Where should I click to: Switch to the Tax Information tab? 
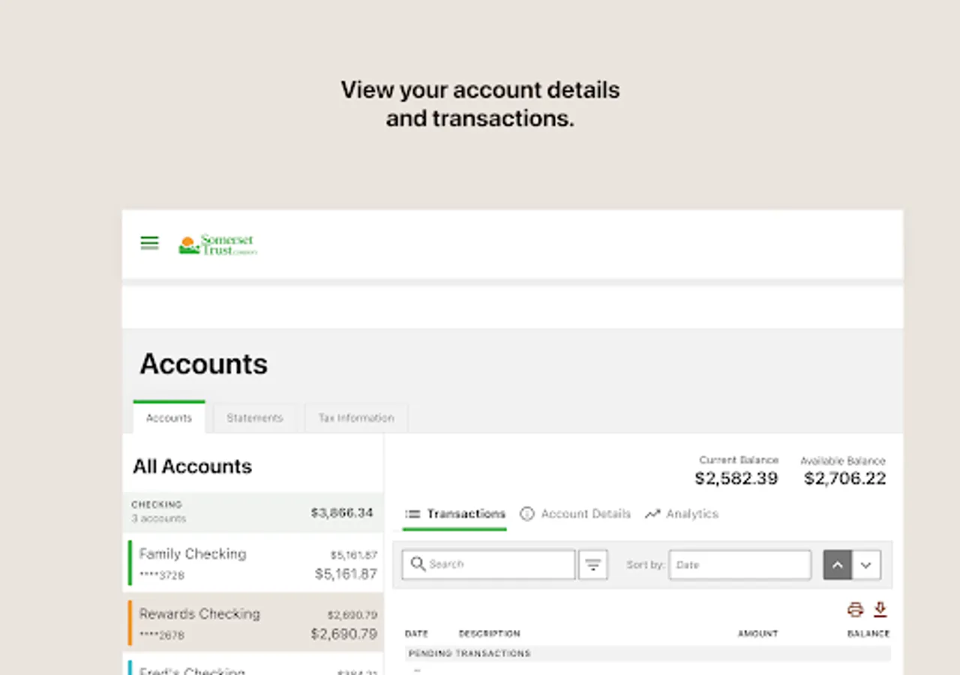pos(356,418)
